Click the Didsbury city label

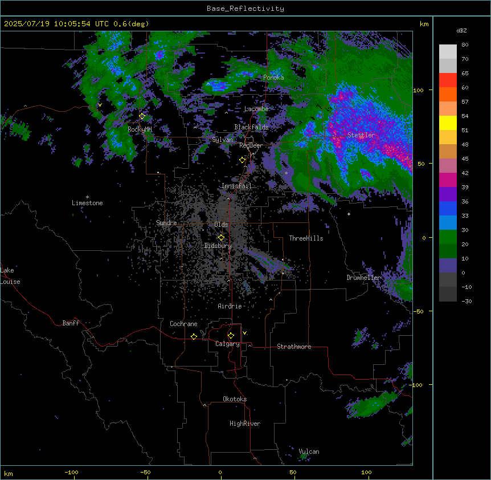click(218, 246)
